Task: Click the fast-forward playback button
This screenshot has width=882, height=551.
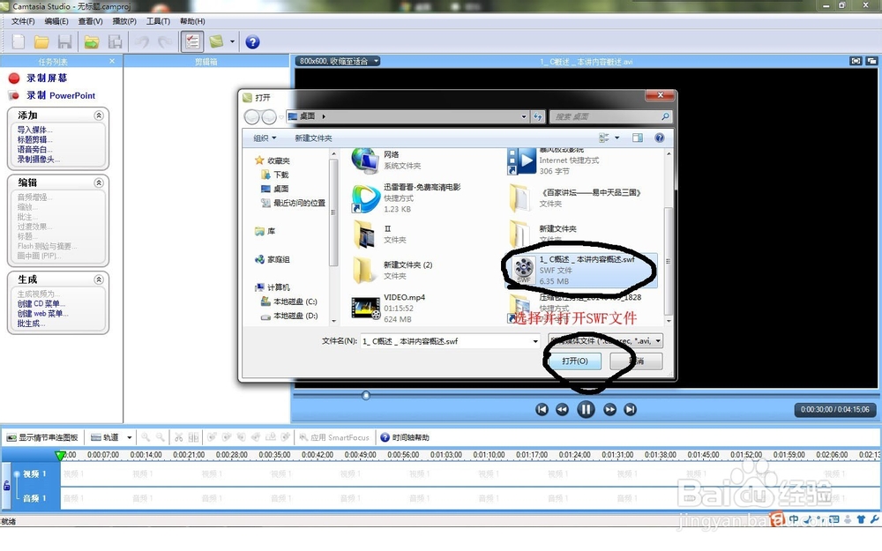Action: [609, 409]
